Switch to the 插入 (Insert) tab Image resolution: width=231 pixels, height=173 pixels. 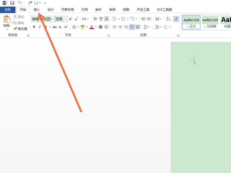(37, 10)
